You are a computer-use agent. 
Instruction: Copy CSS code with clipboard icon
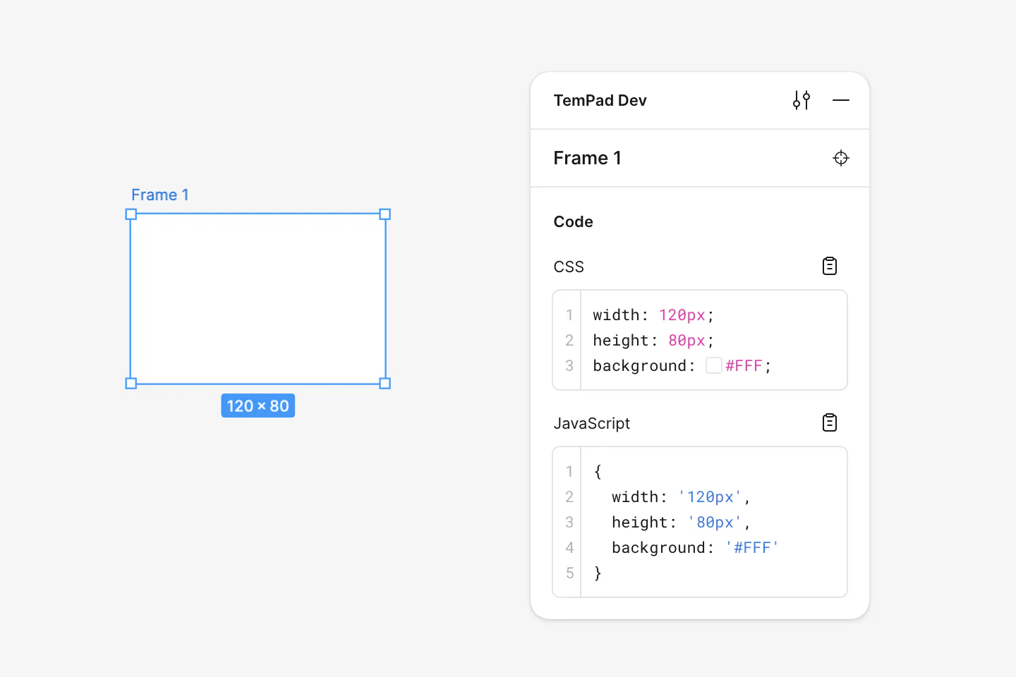[830, 266]
